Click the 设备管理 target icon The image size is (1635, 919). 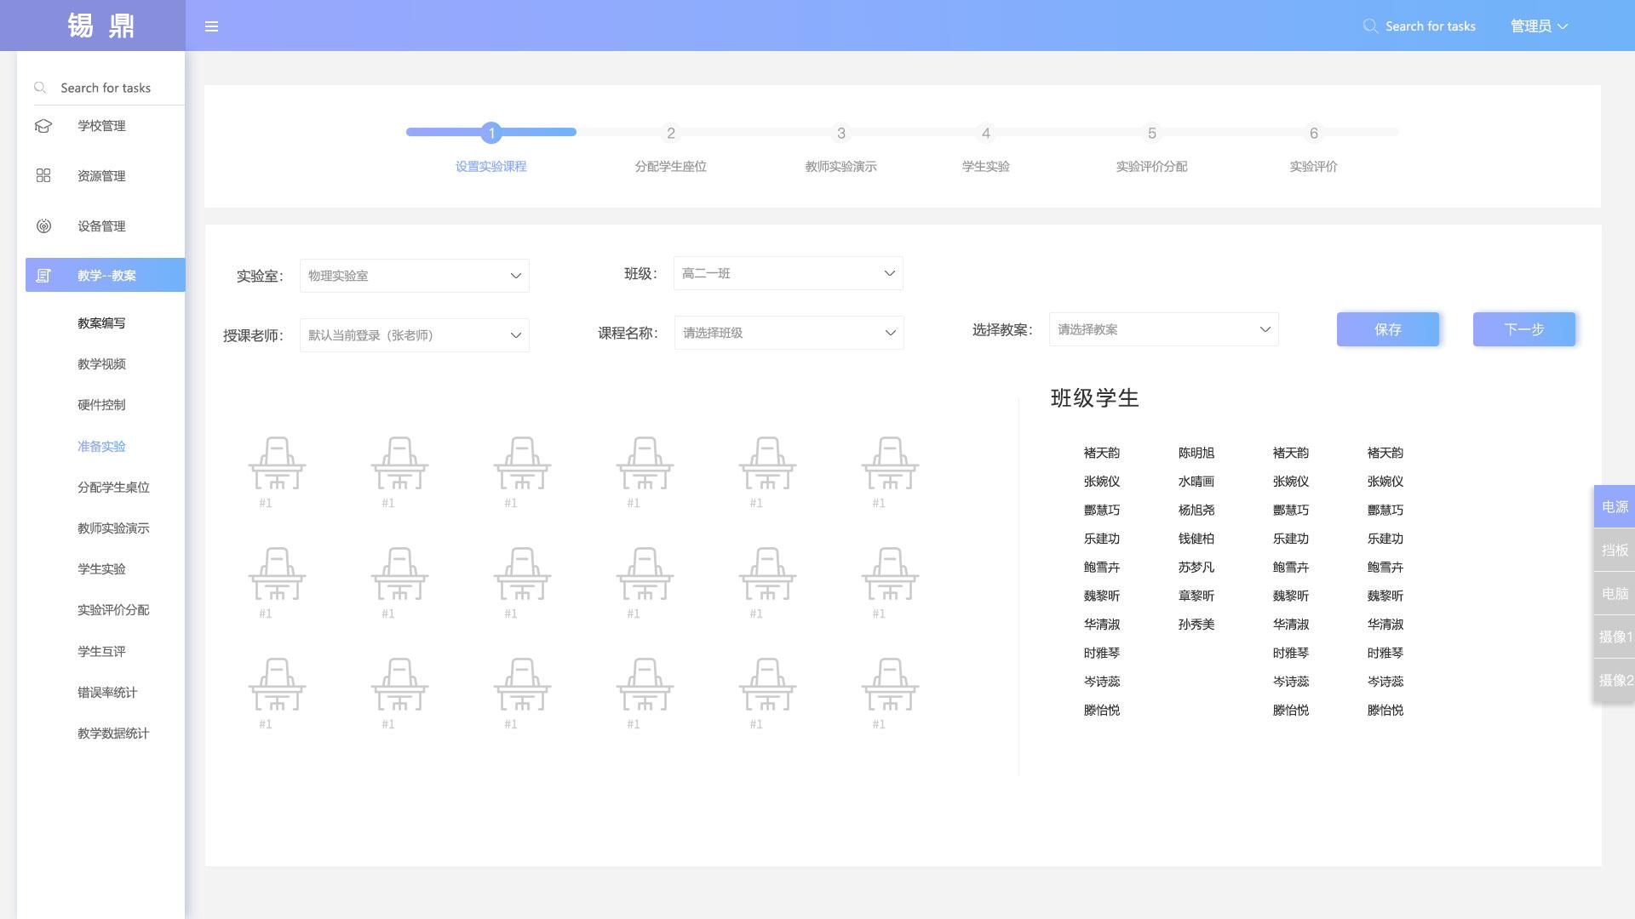click(43, 226)
